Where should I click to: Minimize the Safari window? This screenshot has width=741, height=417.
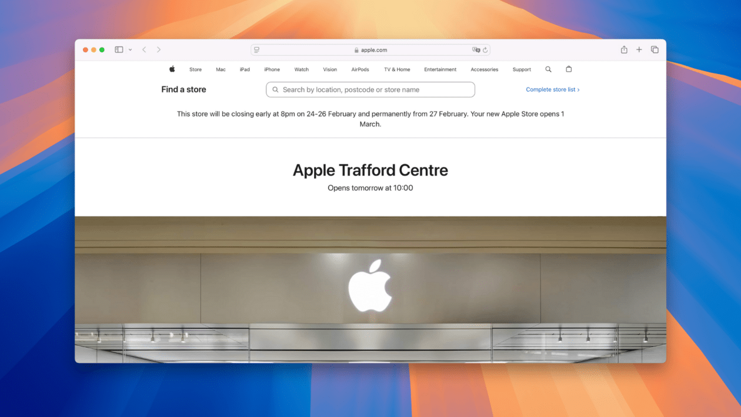[x=94, y=50]
